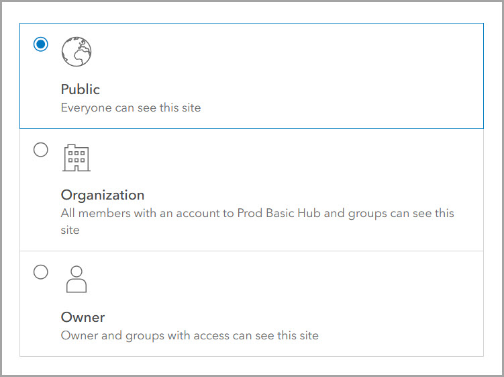This screenshot has height=377, width=504.
Task: Click the "All members with an account" text
Action: (134, 213)
